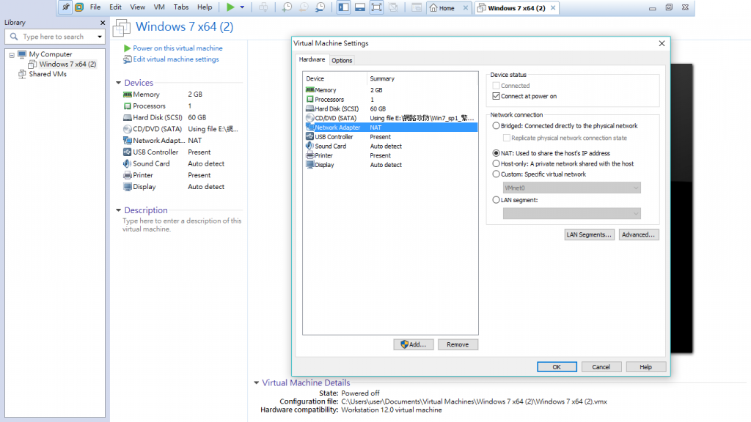This screenshot has width=751, height=422.
Task: Click the description text field
Action: pyautogui.click(x=182, y=225)
